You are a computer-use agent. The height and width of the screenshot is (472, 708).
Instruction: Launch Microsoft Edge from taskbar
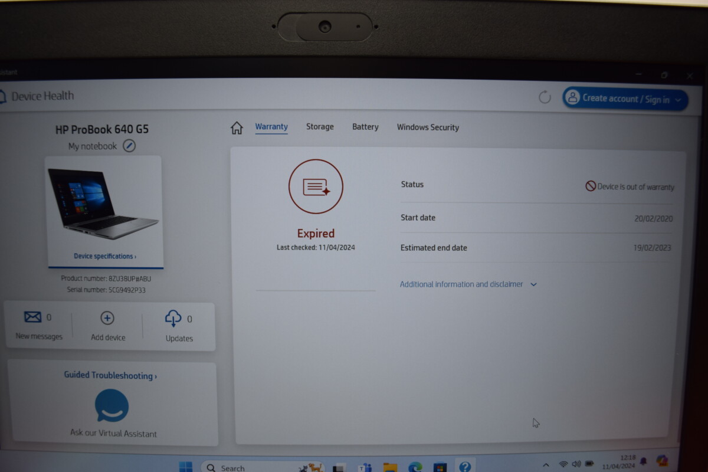(415, 467)
